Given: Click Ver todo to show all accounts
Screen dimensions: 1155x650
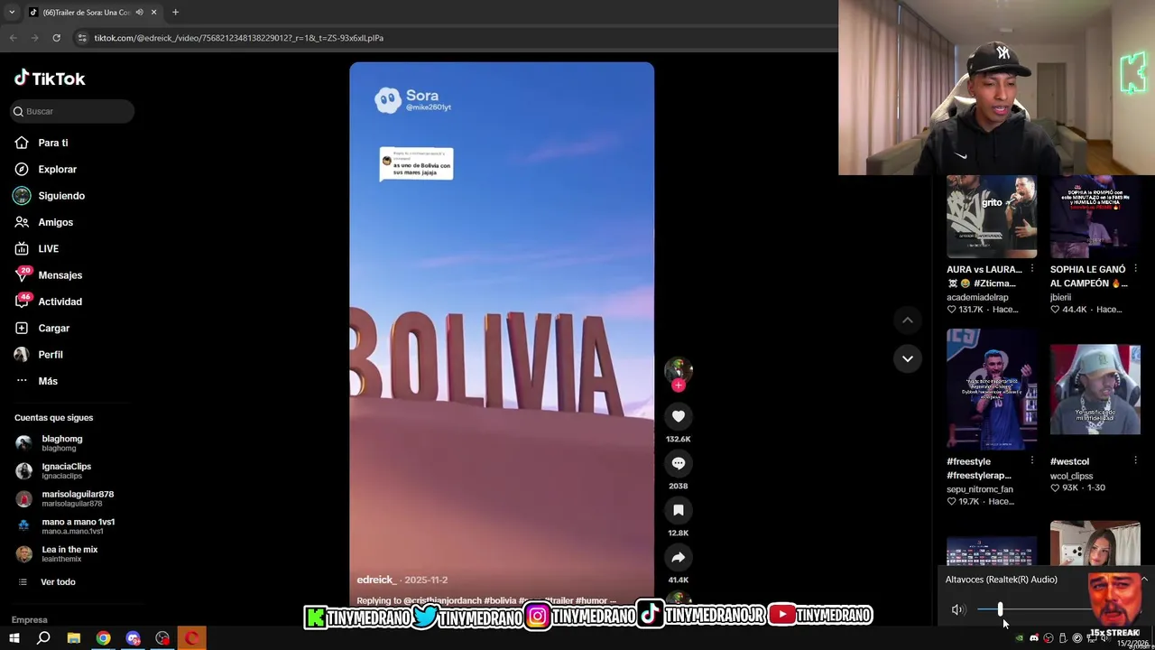Looking at the screenshot, I should [x=47, y=582].
